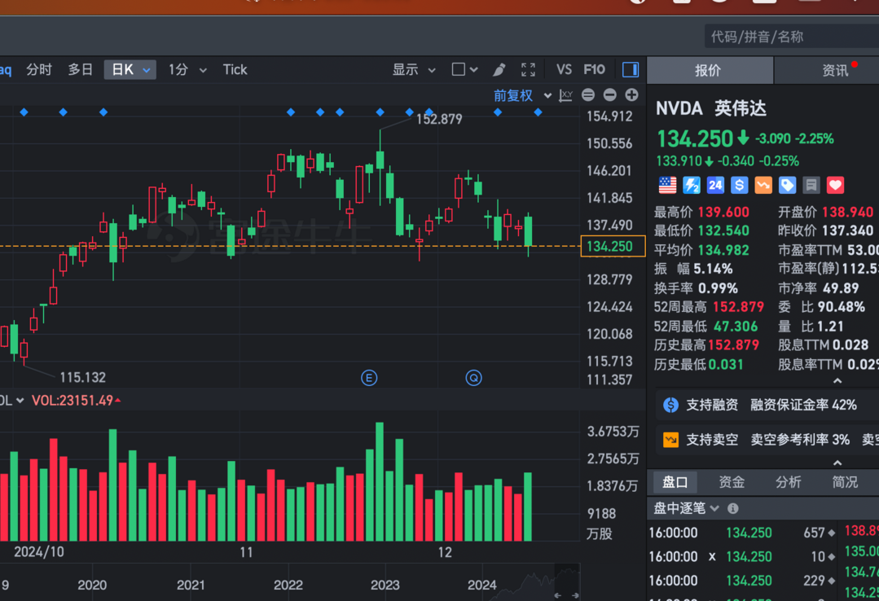Click the 115.132 low price label
This screenshot has width=879, height=601.
82,377
